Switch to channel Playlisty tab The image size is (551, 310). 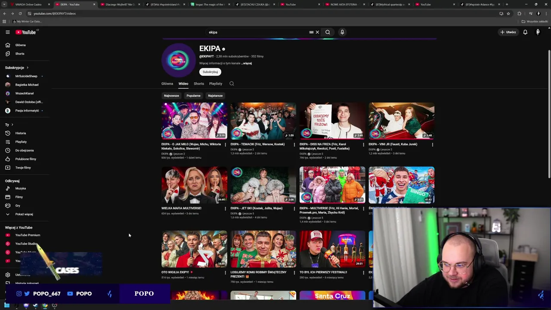(x=216, y=84)
